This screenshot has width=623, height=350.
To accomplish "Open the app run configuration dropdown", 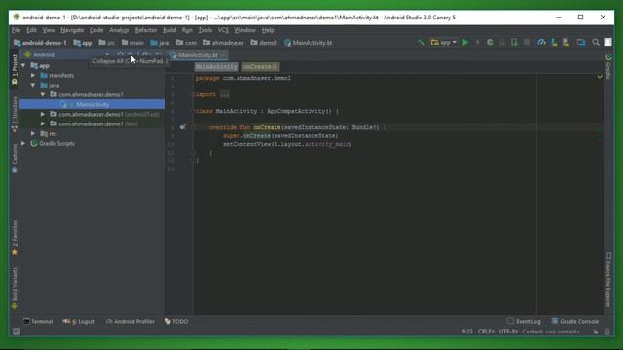I will [444, 43].
